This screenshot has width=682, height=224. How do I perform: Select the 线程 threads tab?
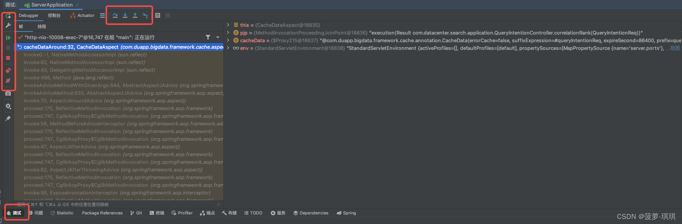tap(42, 26)
